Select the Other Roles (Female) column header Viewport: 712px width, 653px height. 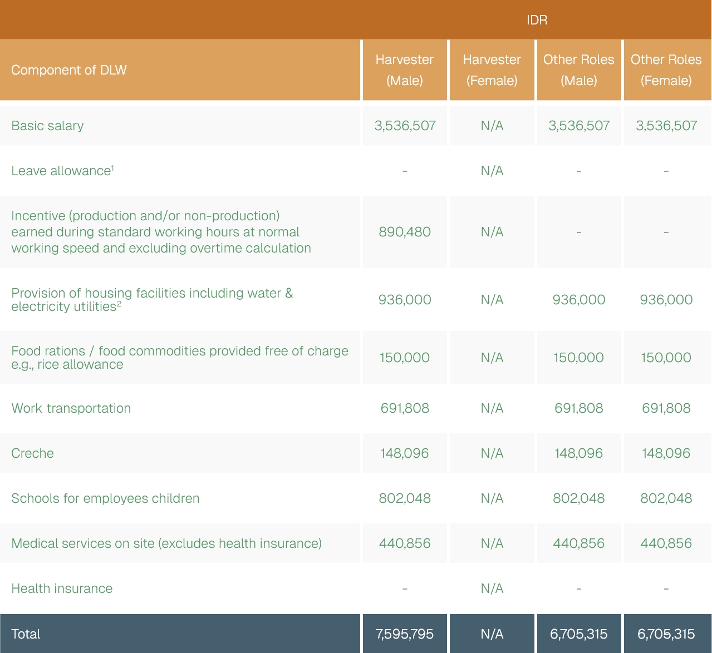coord(666,70)
